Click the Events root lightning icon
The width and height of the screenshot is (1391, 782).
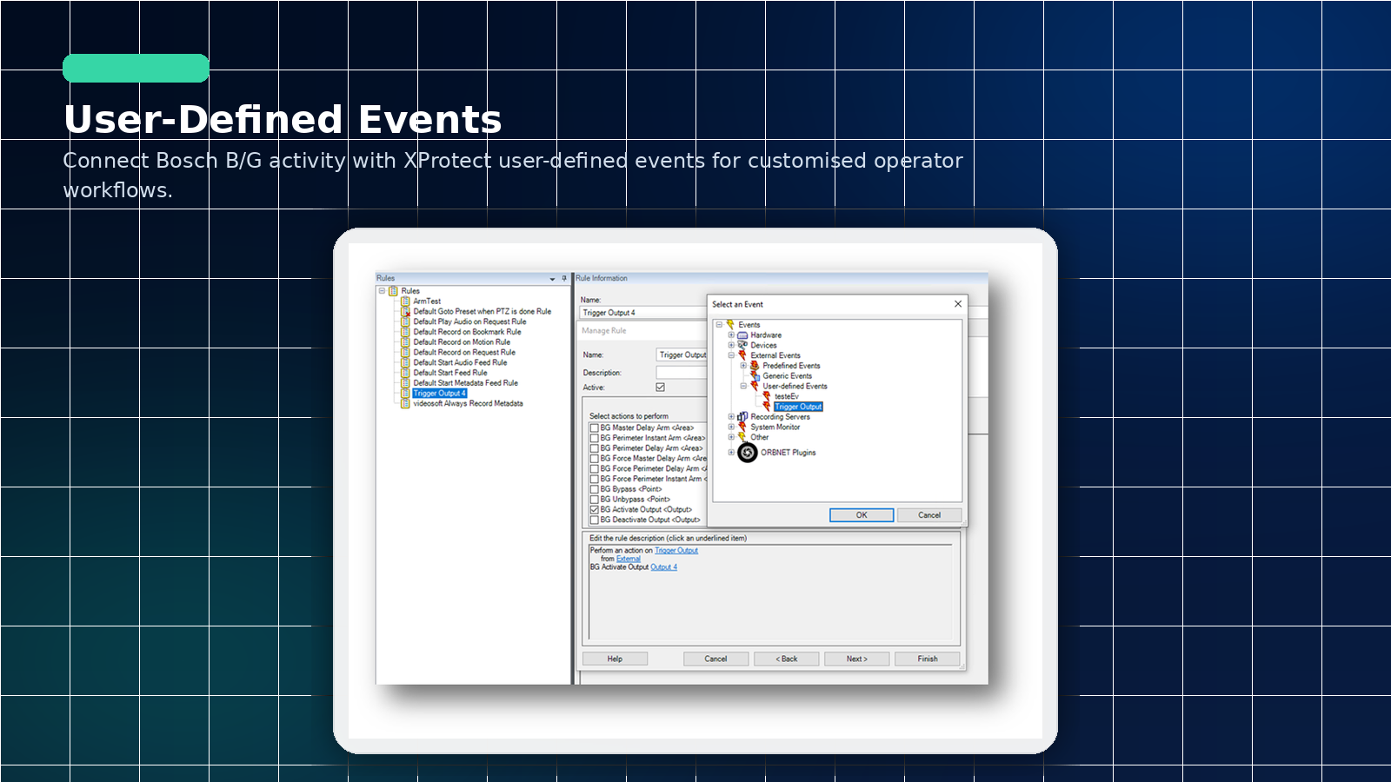(730, 325)
